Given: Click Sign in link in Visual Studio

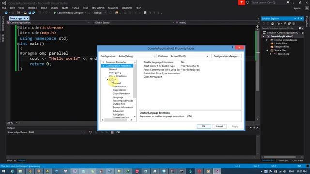Looking at the screenshot, I should click(x=297, y=8).
